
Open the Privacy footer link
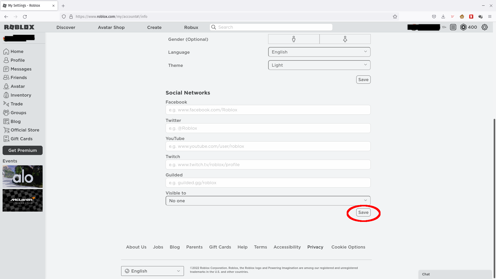[315, 247]
